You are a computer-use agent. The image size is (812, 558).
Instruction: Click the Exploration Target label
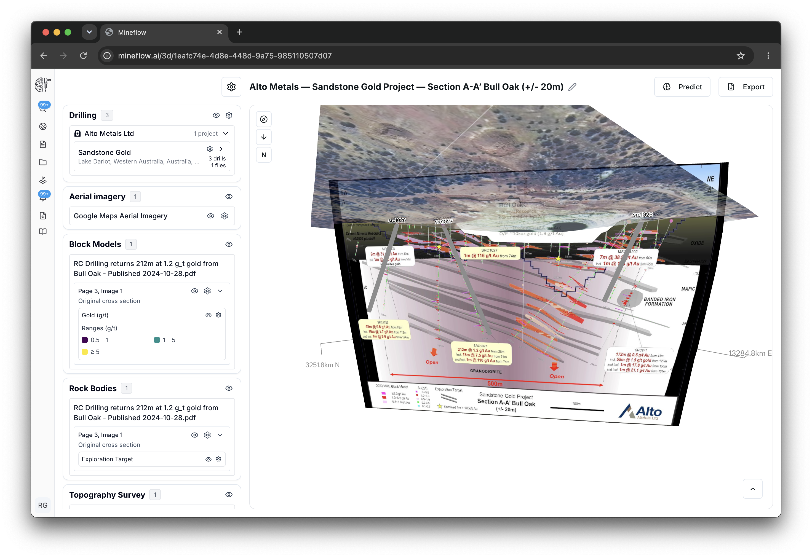pos(107,459)
